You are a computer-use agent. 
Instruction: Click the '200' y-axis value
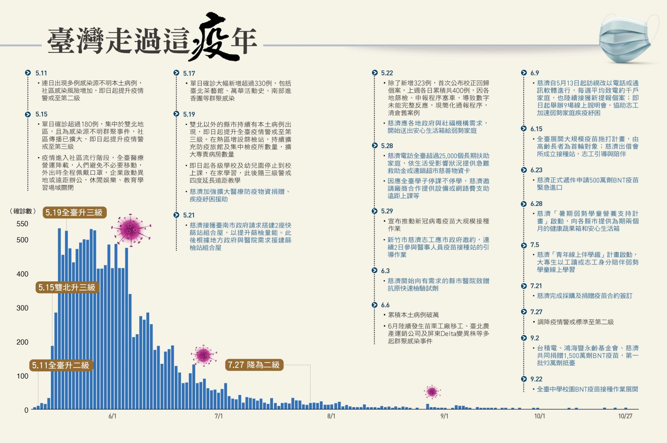pos(22,342)
